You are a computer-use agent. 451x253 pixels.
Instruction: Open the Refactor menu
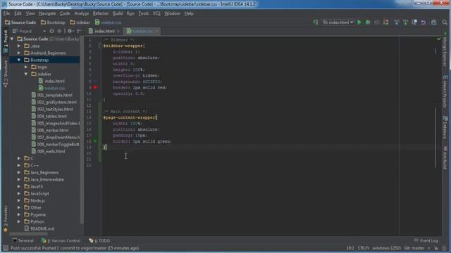(101, 13)
